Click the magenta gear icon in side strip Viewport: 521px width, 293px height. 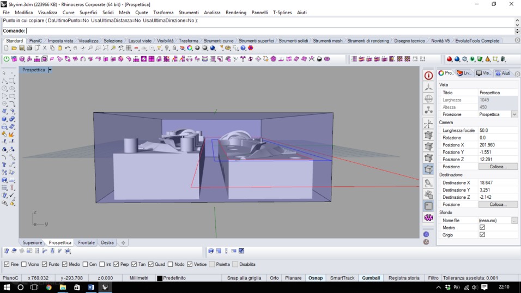pyautogui.click(x=429, y=217)
